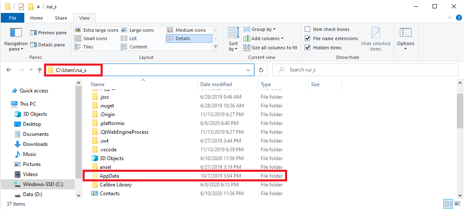Click the Navigation pane icon
The height and width of the screenshot is (209, 464).
[x=16, y=33]
